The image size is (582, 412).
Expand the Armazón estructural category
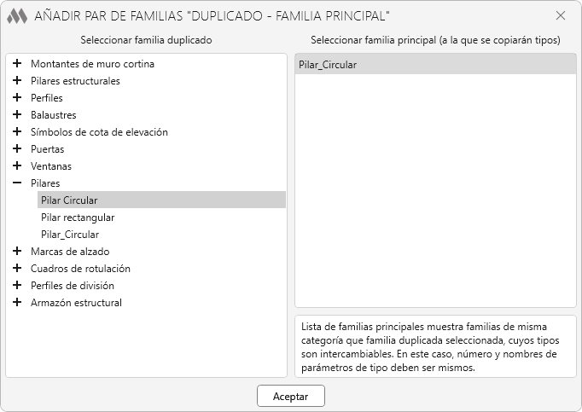[x=17, y=303]
